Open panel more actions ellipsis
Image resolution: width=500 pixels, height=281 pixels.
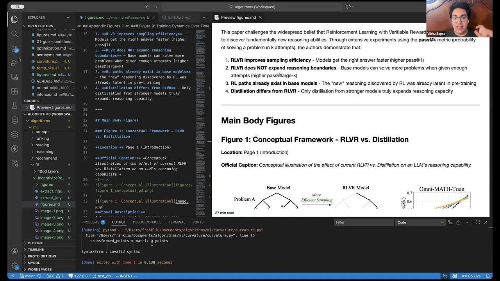pyautogui.click(x=466, y=222)
